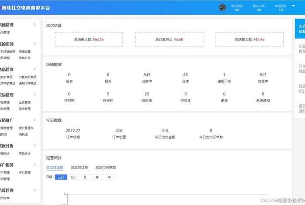
Task: Open the header account dropdown arrow
Action: [293, 6]
